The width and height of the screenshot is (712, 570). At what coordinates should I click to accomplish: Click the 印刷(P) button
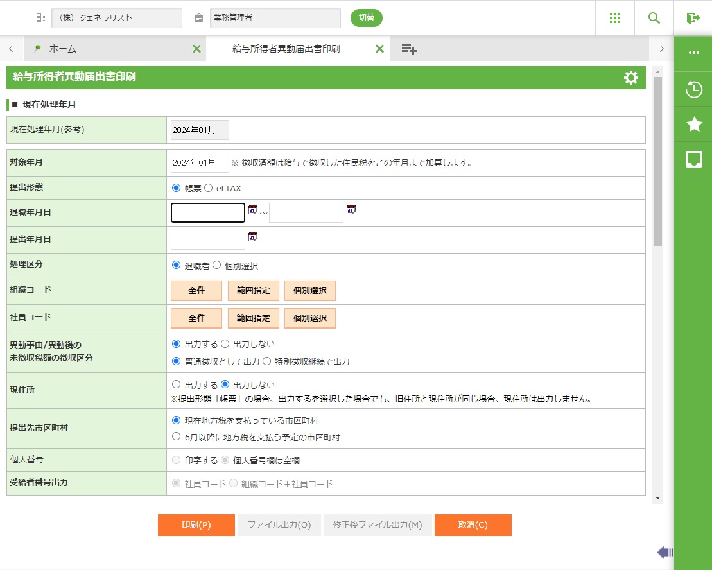tap(196, 524)
